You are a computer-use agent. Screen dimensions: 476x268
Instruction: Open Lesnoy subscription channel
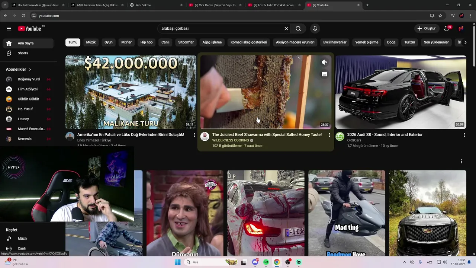[x=28, y=119]
